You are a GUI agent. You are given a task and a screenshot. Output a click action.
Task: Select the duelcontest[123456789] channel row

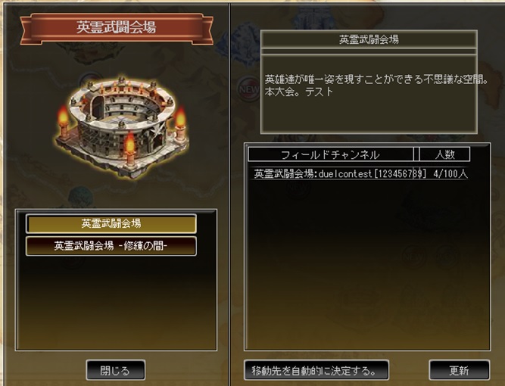360,174
